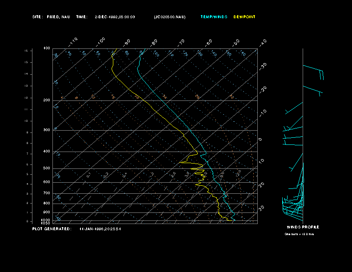This screenshot has width=352, height=272.
Task: Click the -20 isotherm label on right edge
Action: (x=263, y=90)
